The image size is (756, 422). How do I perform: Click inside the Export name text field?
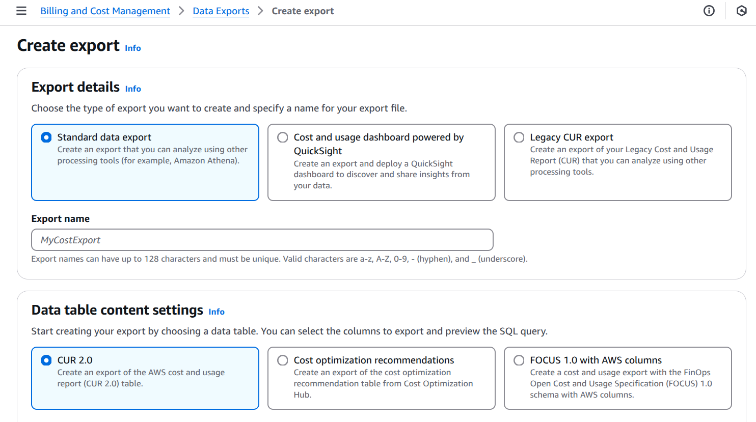coord(262,240)
